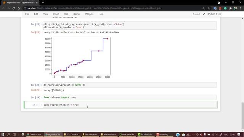
Task: Click the kernel idle circle indicator
Action: (220, 14)
